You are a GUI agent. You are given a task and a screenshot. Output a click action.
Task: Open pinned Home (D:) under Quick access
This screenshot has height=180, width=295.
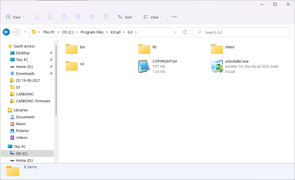(x=24, y=67)
